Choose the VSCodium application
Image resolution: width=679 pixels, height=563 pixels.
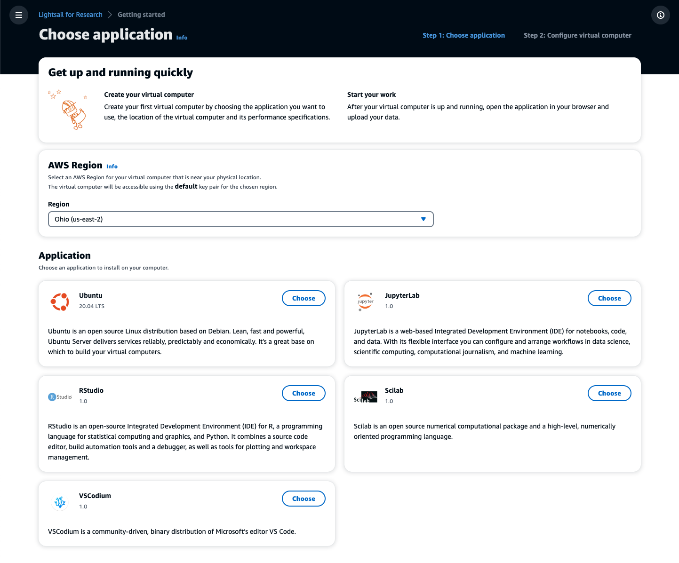click(304, 499)
